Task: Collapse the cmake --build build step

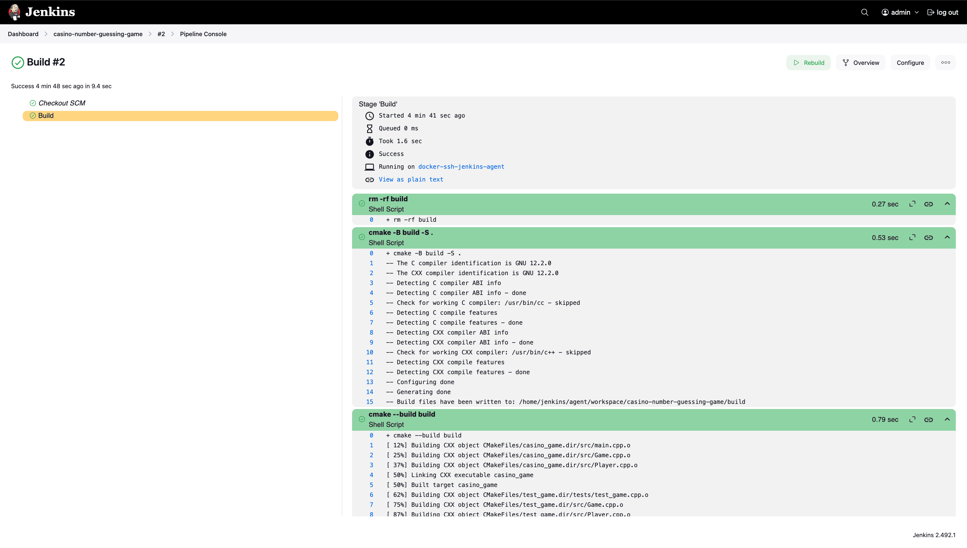Action: point(947,420)
